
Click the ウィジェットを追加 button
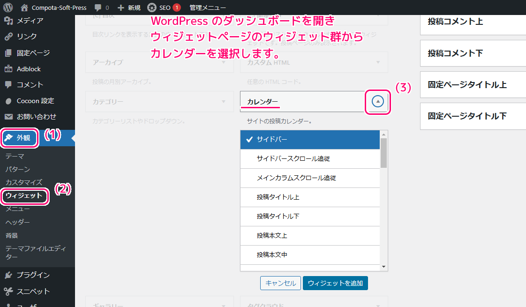[x=335, y=283]
